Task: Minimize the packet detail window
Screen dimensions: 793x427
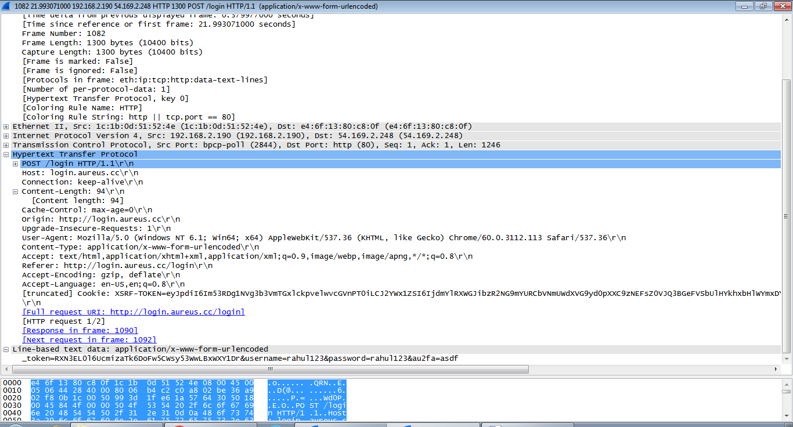Action: pyautogui.click(x=744, y=6)
